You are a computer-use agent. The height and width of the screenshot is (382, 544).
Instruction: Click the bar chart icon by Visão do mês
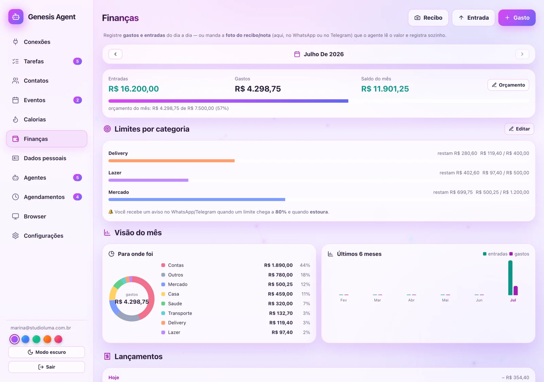tap(107, 233)
